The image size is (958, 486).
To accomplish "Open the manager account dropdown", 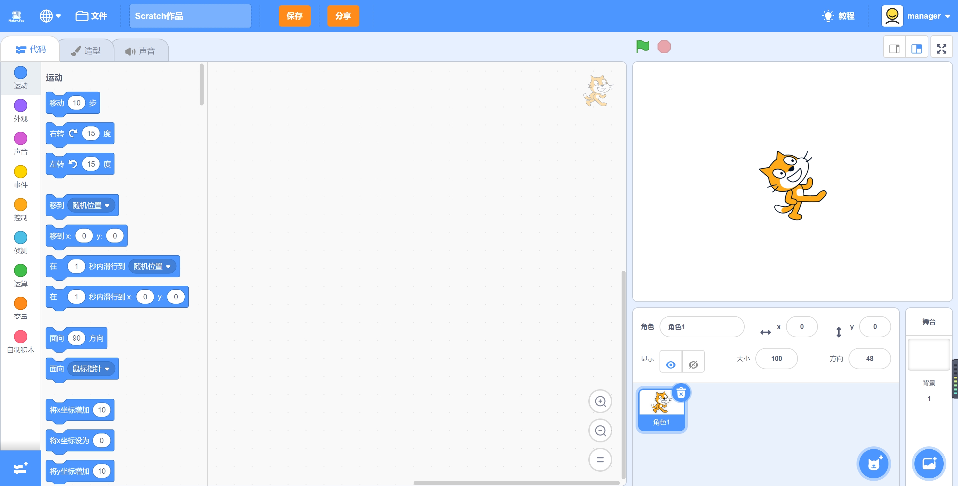I will (x=928, y=16).
